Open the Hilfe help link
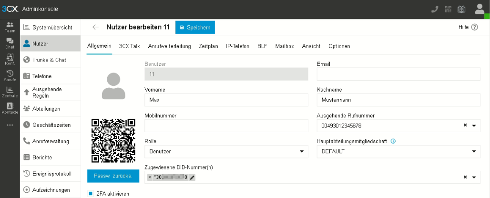 pyautogui.click(x=468, y=27)
